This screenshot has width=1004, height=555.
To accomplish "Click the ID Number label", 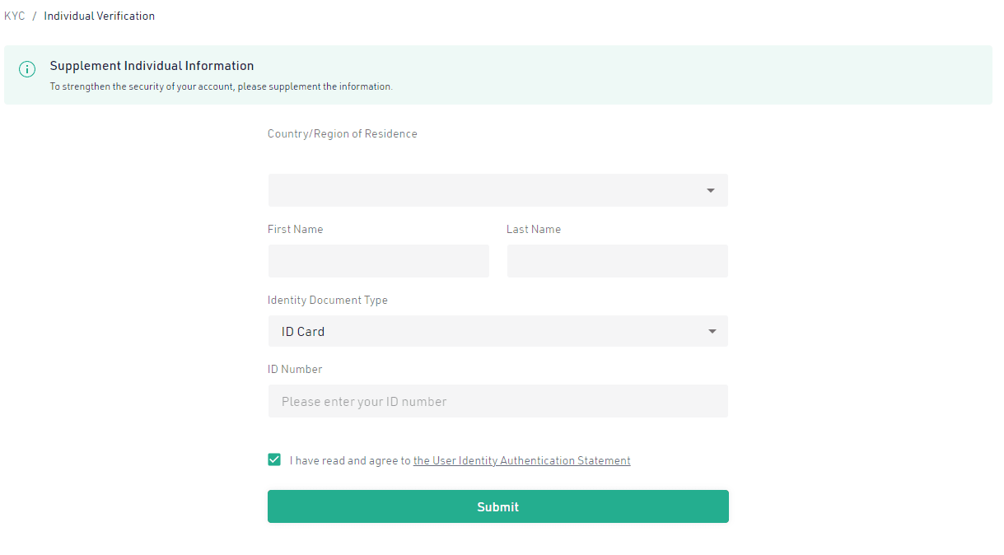I will (x=294, y=369).
